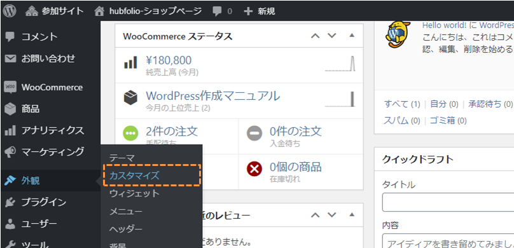
Task: Collapse the WooCommerce ステータス panel
Action: (352, 36)
